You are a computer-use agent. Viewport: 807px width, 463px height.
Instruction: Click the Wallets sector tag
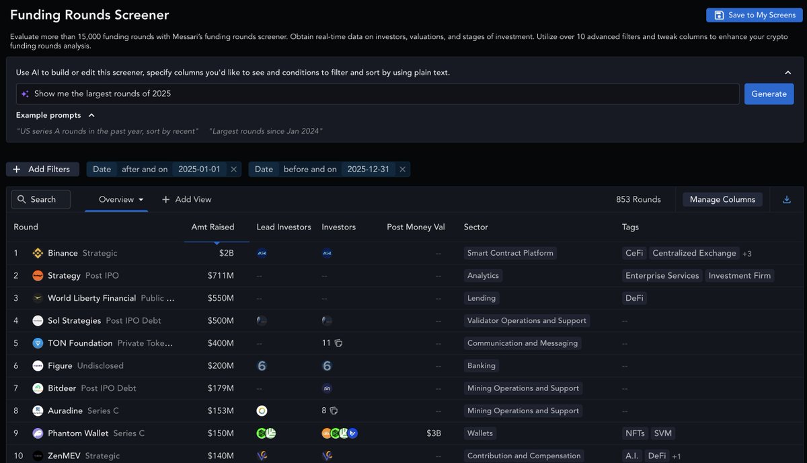pos(480,433)
